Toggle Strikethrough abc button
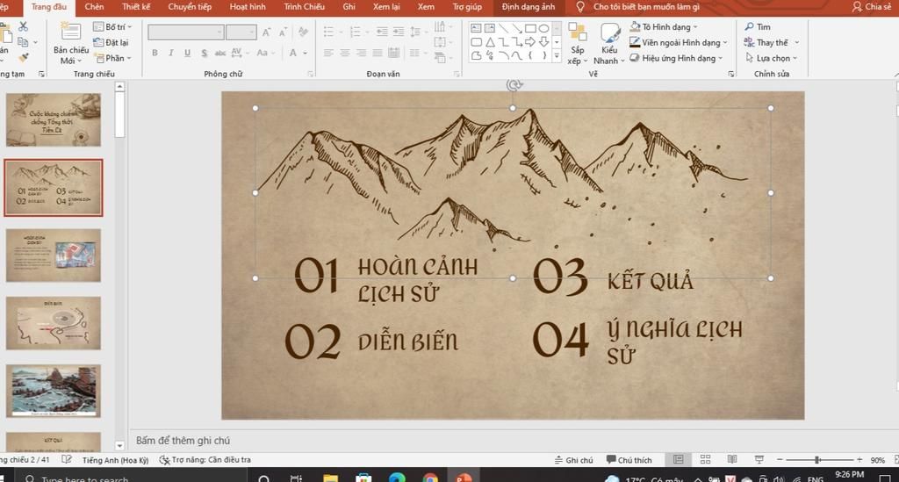The width and height of the screenshot is (899, 482). point(220,53)
